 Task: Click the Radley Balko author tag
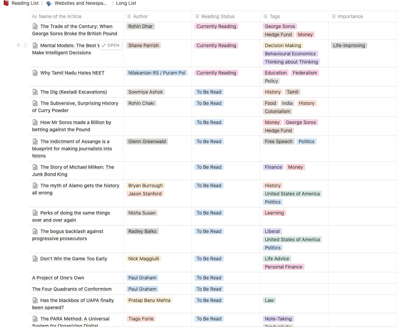[x=142, y=231]
